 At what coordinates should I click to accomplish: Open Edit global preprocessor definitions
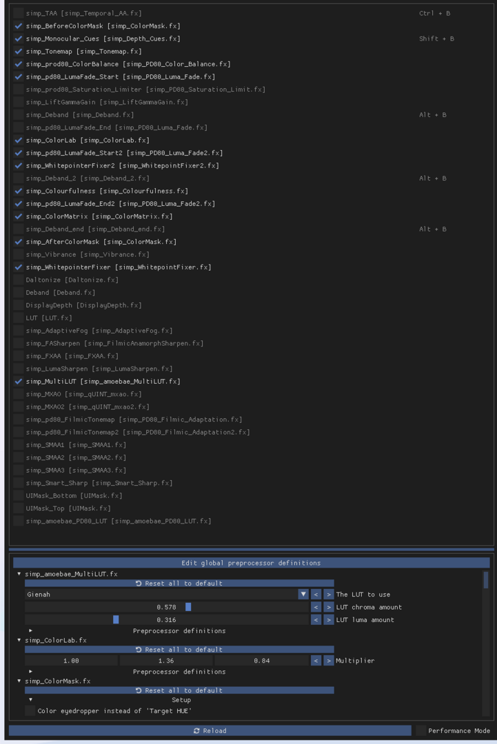pos(251,563)
